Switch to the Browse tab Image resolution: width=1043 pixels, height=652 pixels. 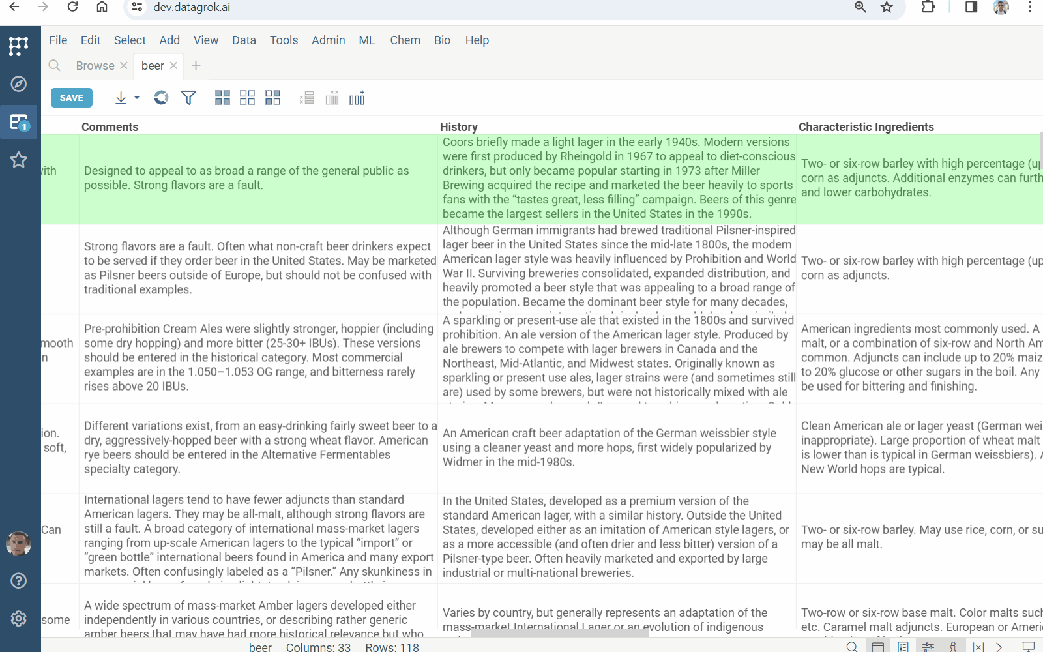pos(95,65)
